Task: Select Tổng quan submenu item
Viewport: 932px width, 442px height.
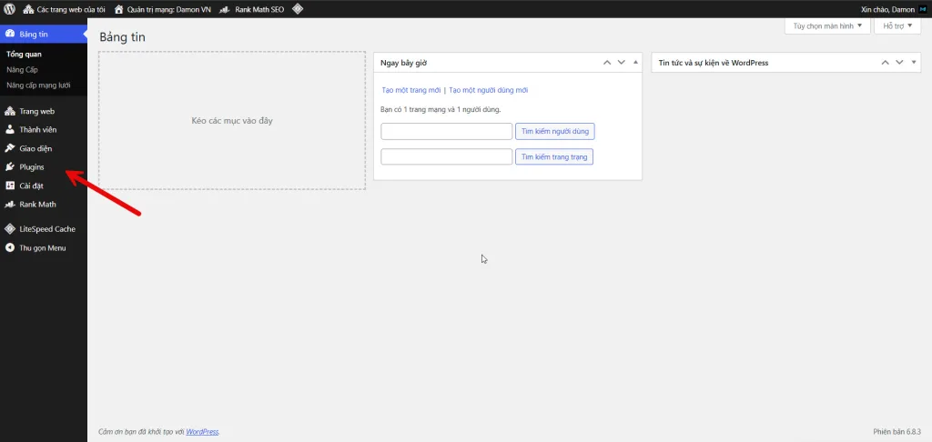Action: 24,54
